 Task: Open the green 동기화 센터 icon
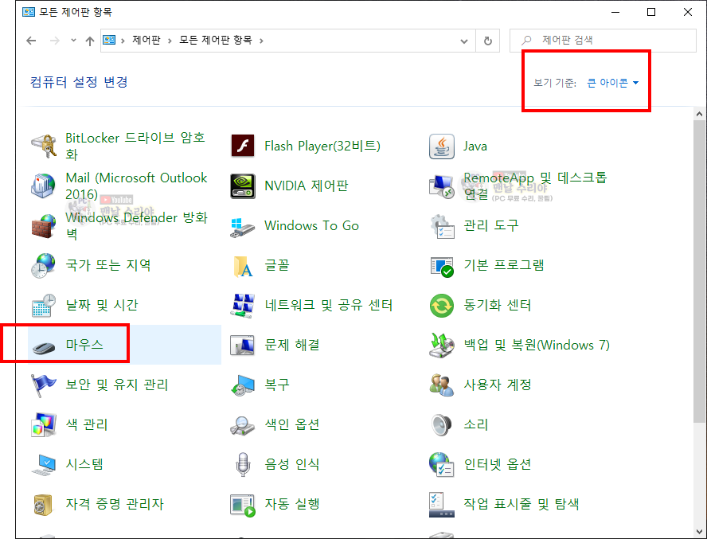click(x=441, y=306)
